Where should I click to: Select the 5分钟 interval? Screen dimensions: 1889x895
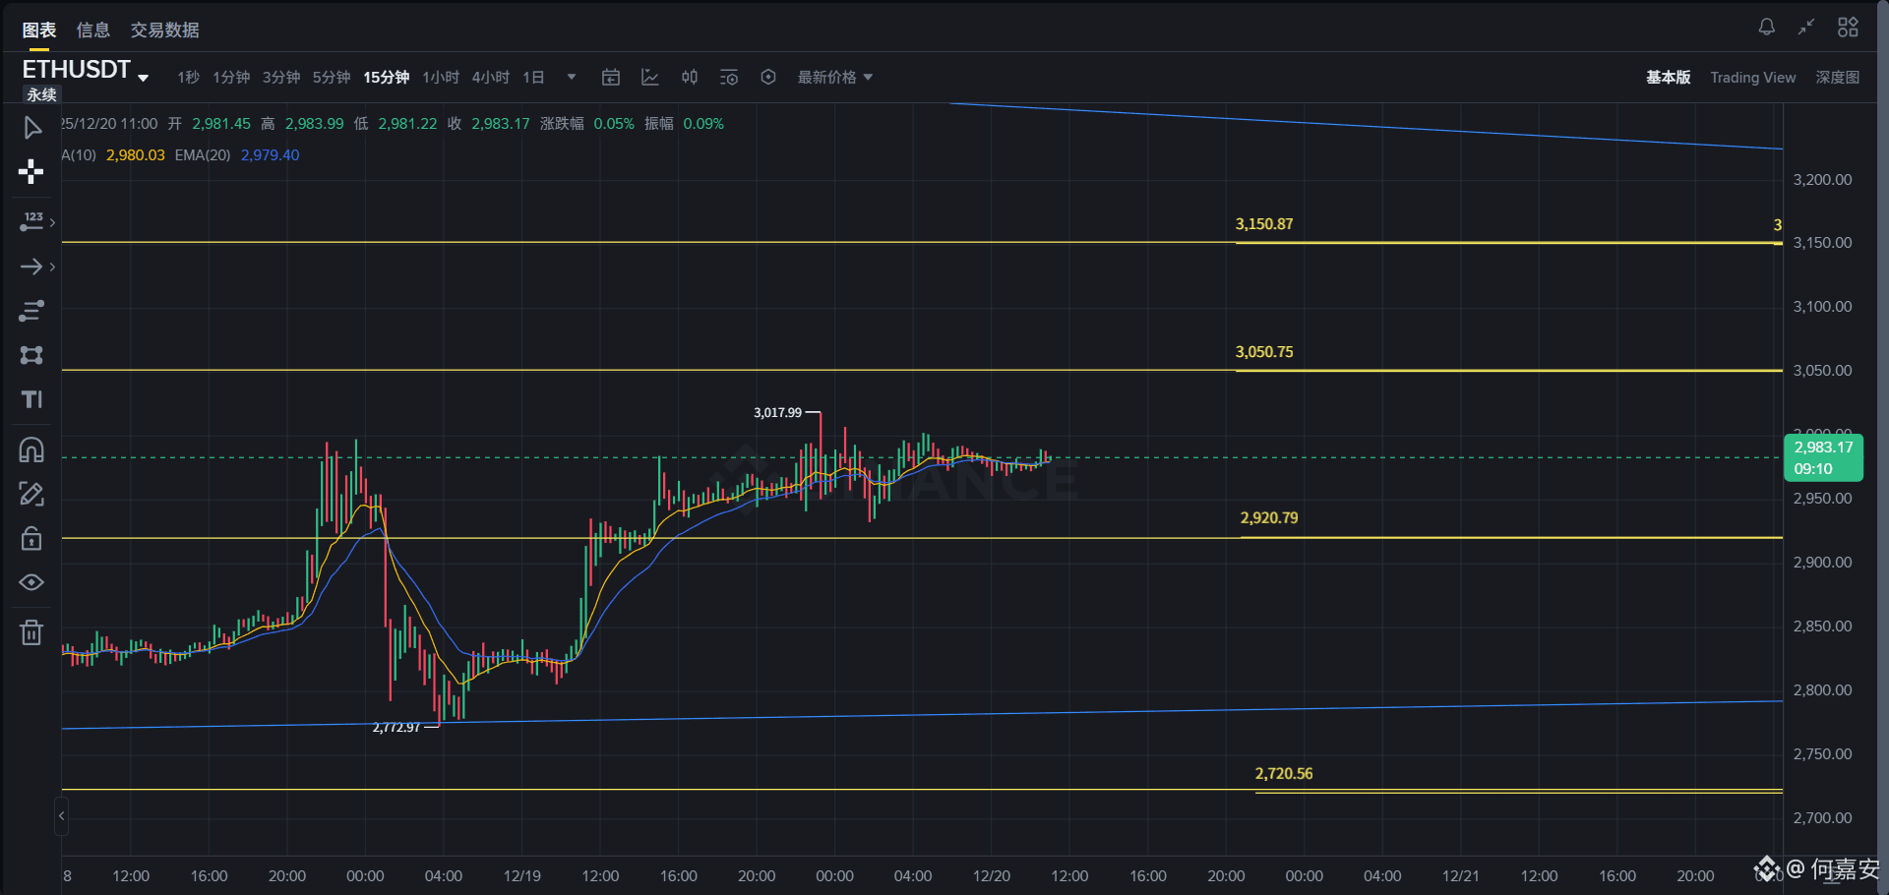coord(332,77)
